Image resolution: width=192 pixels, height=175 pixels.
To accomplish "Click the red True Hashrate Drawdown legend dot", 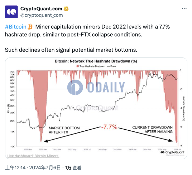I will point(77,66).
